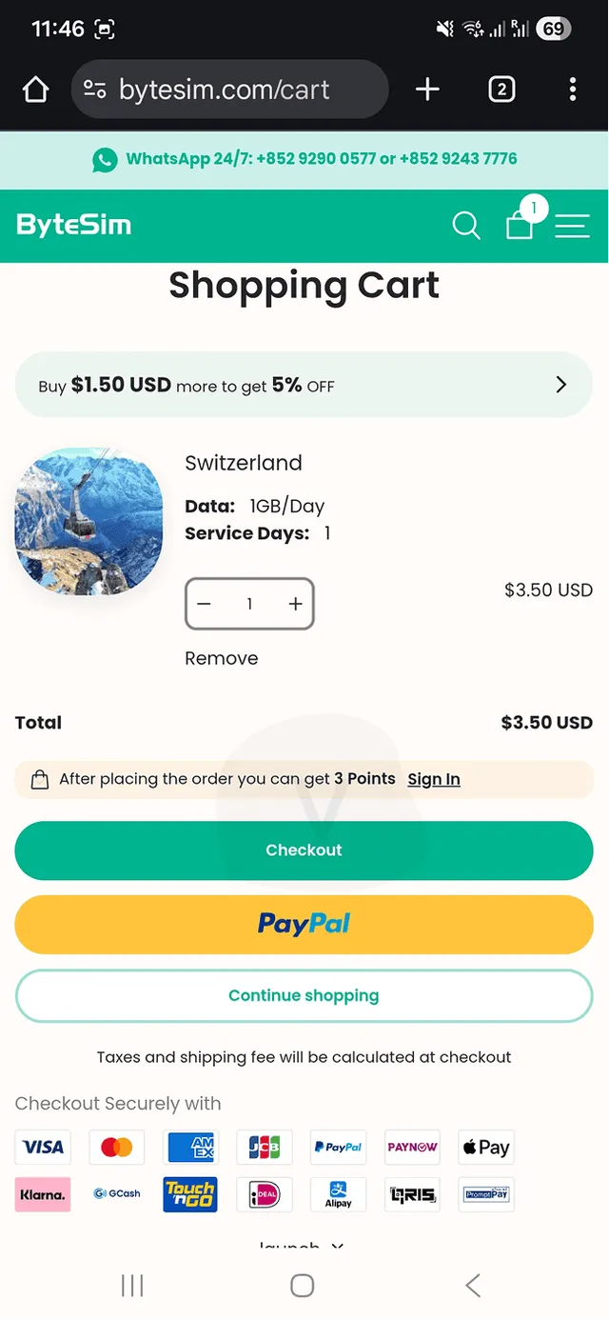Increase quantity with the plus stepper

coord(295,603)
